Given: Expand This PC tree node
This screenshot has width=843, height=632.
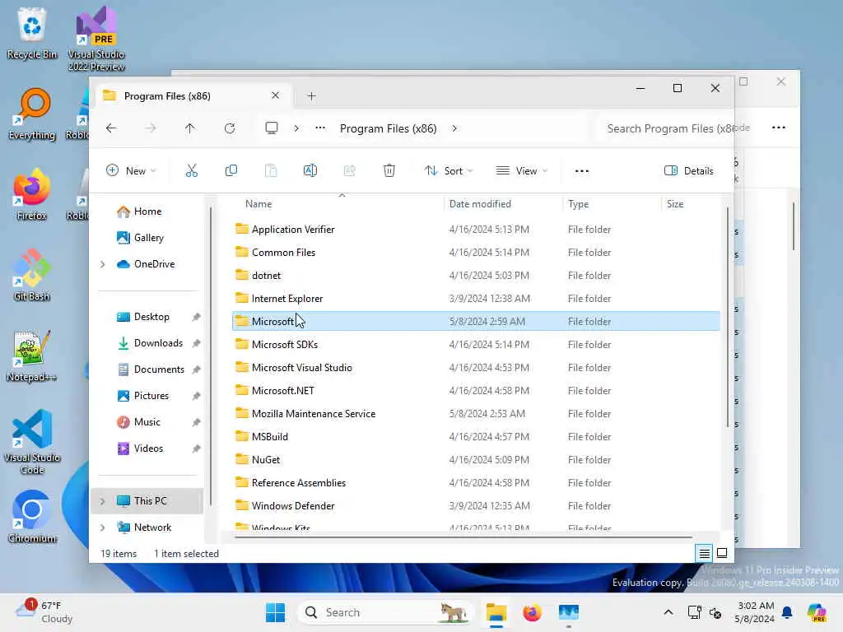Looking at the screenshot, I should pyautogui.click(x=103, y=501).
